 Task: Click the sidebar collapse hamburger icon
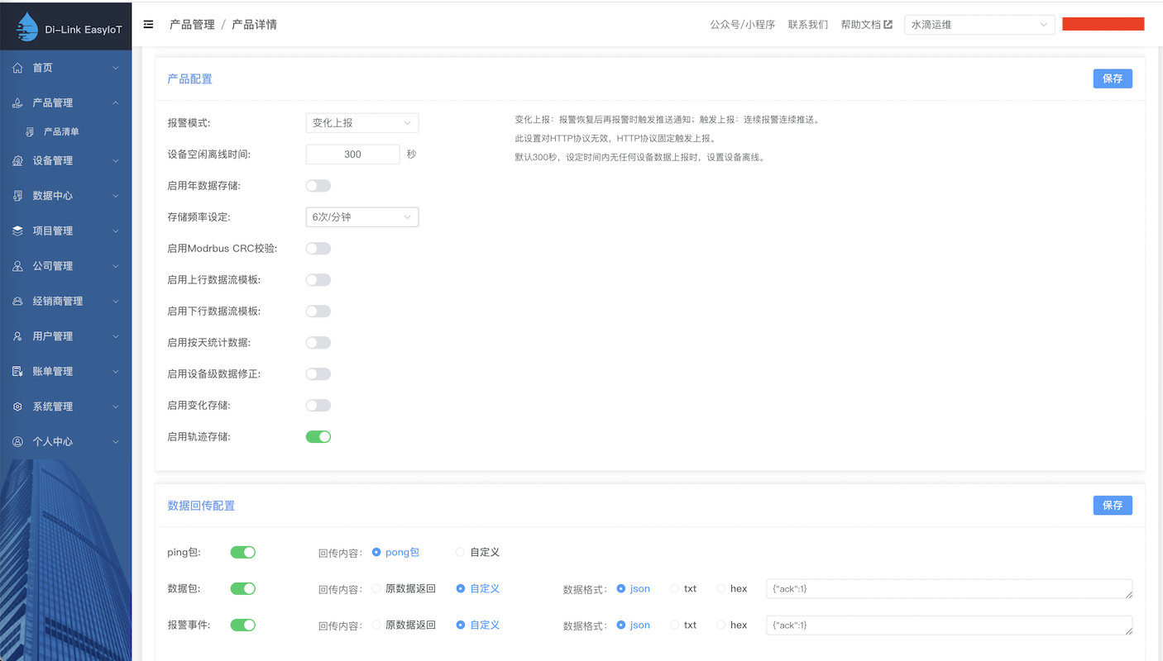[x=148, y=25]
